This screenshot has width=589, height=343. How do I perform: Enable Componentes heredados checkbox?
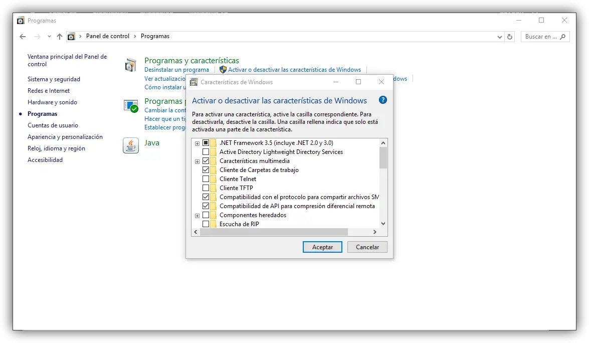tap(206, 215)
